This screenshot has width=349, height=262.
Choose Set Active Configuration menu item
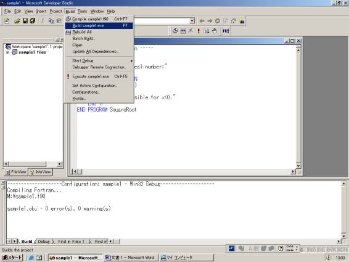(x=99, y=86)
